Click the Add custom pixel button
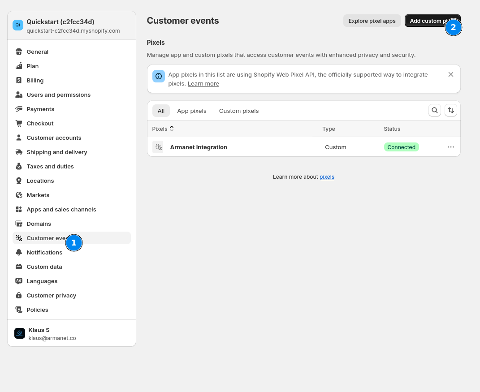This screenshot has width=480, height=392. tap(426, 21)
